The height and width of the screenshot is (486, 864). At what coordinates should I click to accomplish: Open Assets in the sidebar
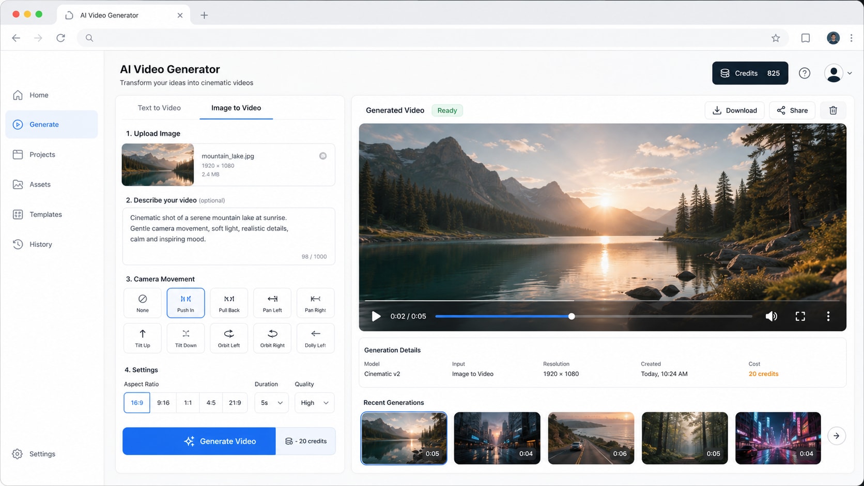point(51,184)
